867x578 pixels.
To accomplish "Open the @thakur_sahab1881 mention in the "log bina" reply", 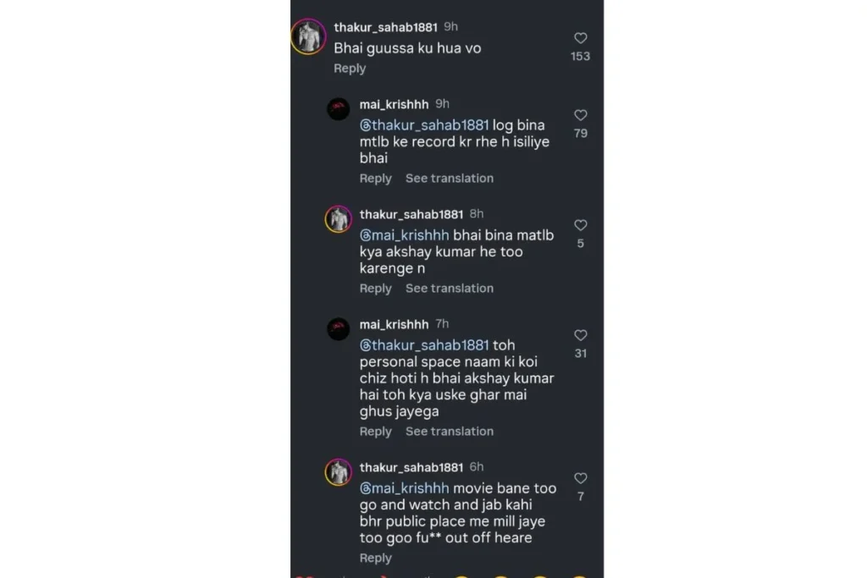I will (x=424, y=125).
